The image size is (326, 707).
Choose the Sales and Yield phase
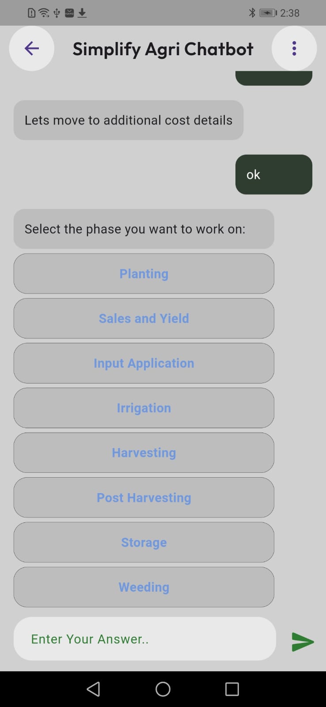click(144, 319)
